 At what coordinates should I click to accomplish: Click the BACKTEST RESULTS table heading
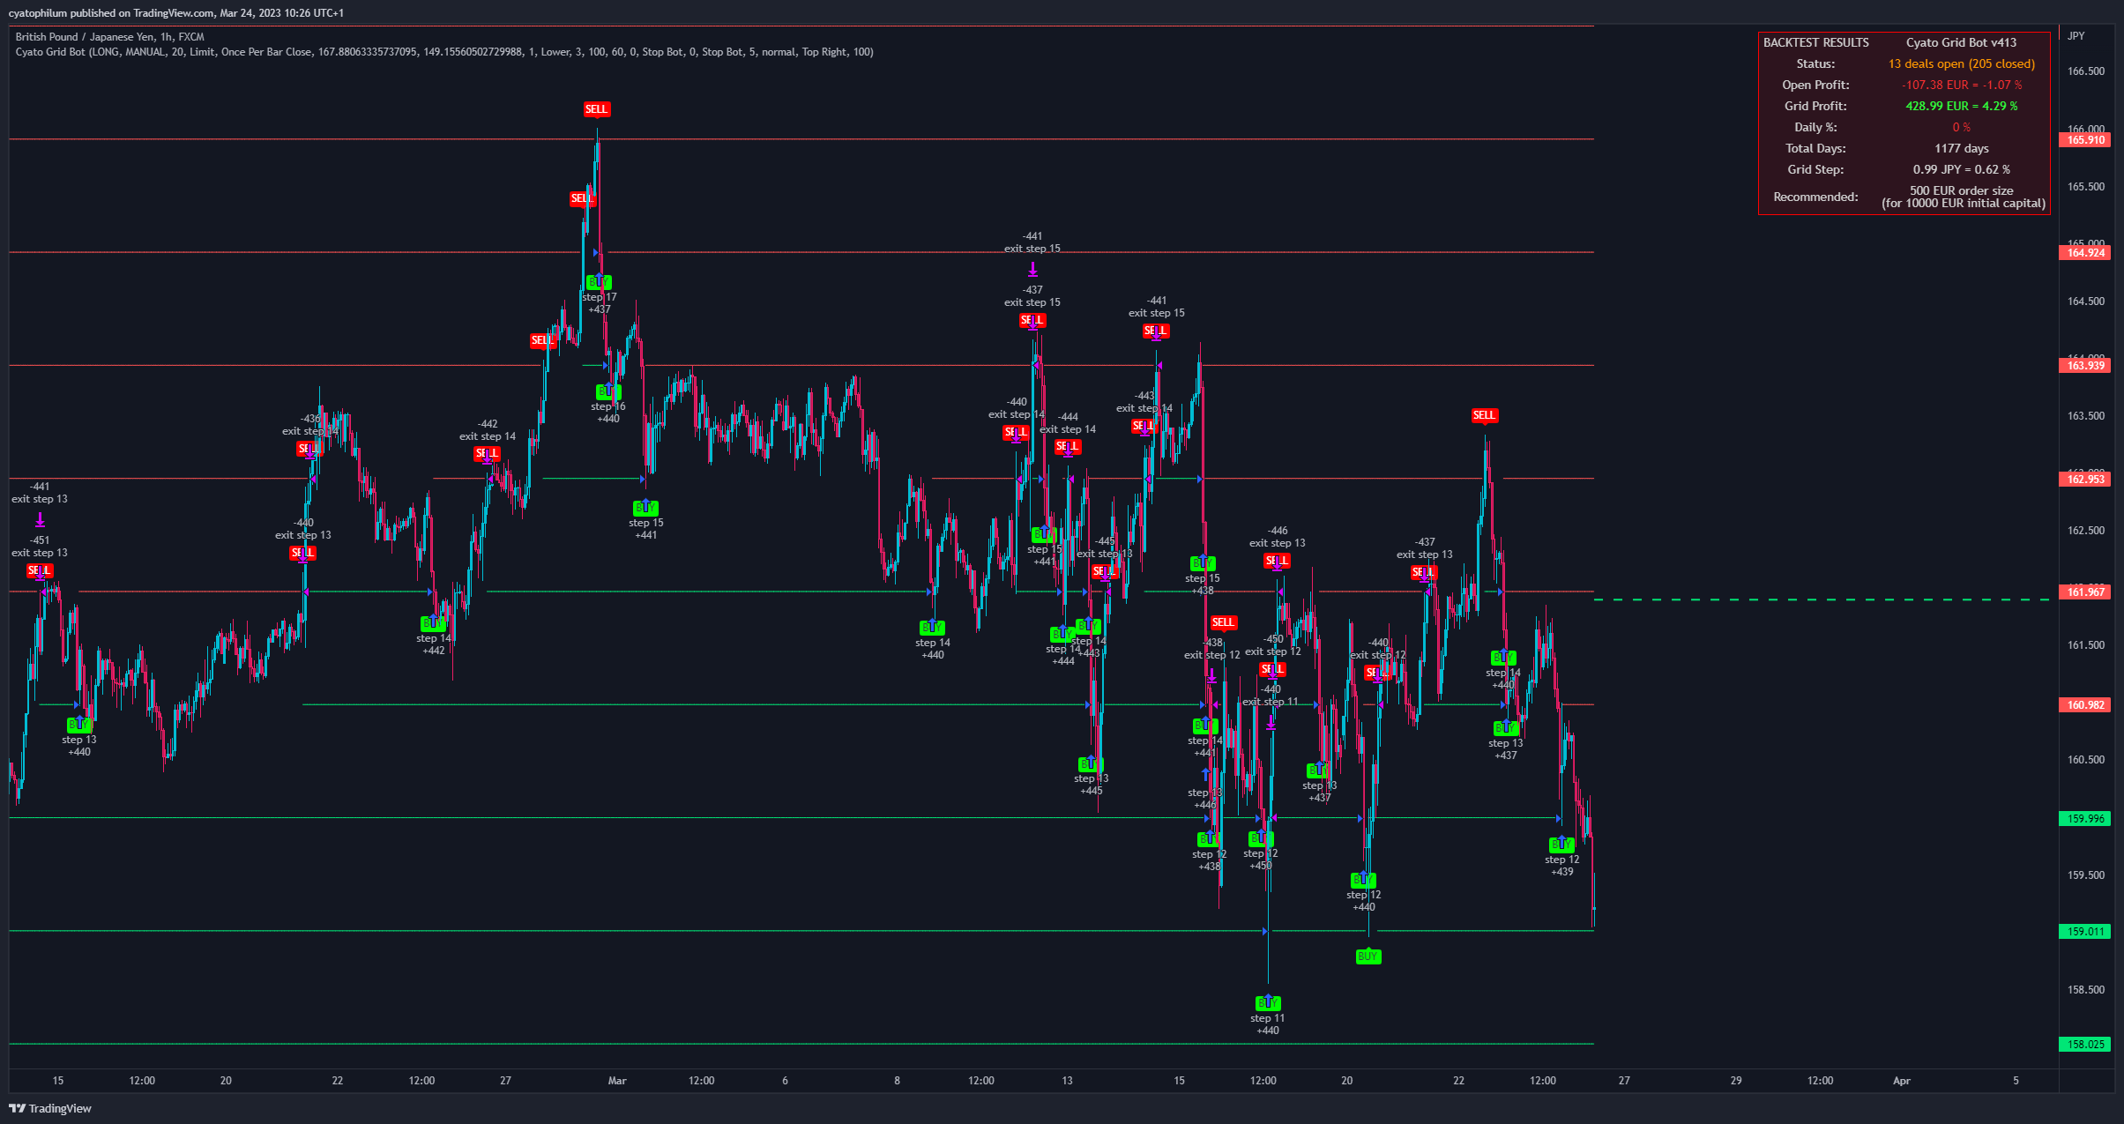(1815, 42)
